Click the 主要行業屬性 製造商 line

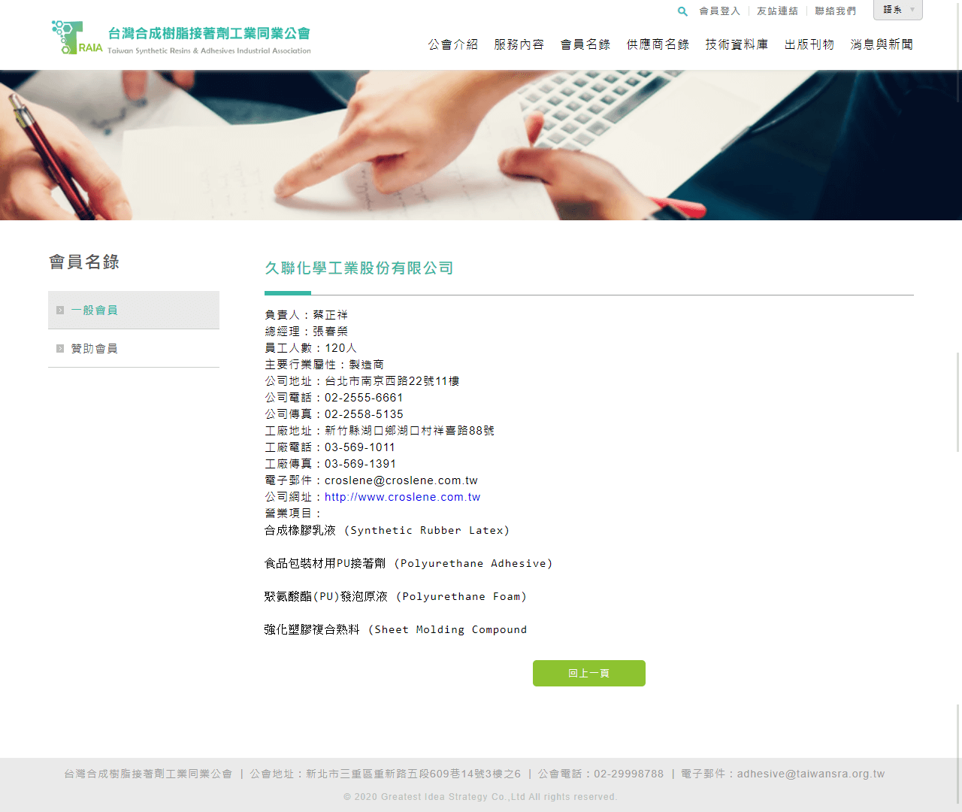[325, 365]
